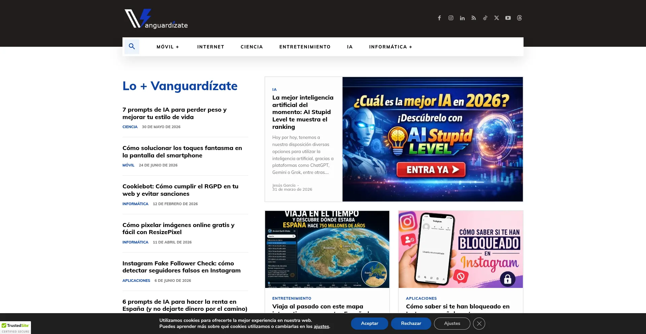The height and width of the screenshot is (334, 646).
Task: Open AI Stupid Level ranking article title
Action: click(303, 112)
